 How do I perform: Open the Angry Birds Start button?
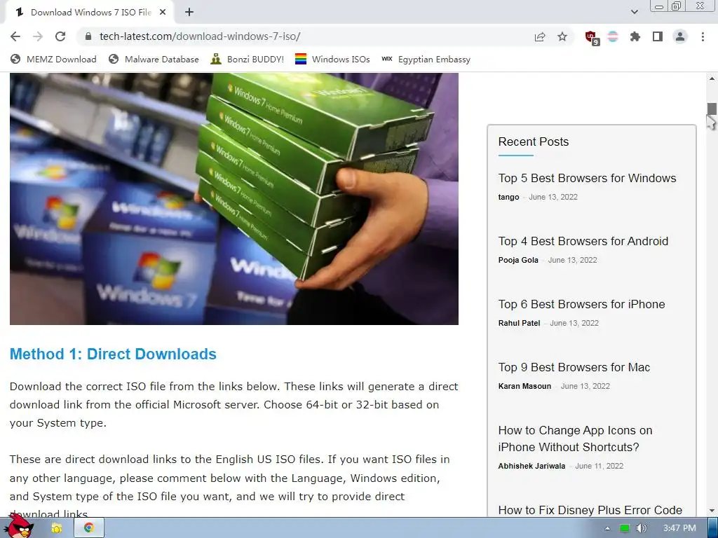click(19, 527)
